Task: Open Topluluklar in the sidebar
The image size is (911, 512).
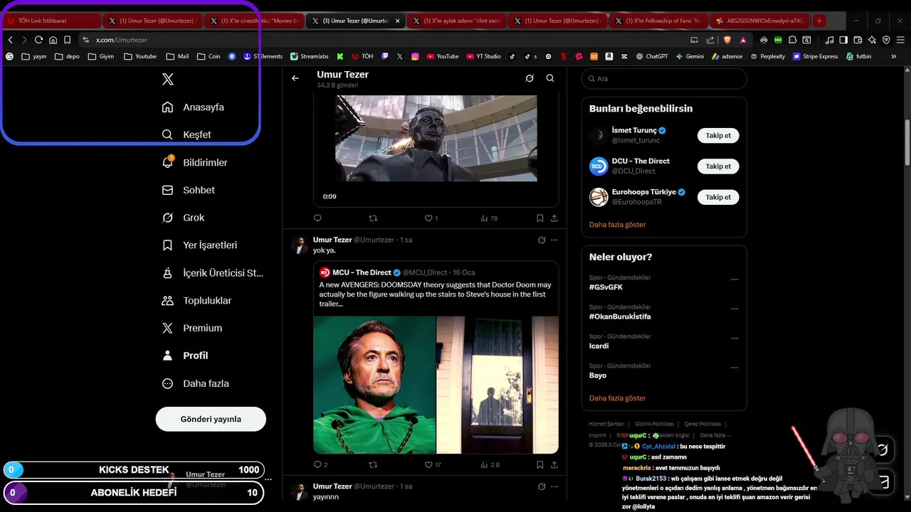Action: 197,301
